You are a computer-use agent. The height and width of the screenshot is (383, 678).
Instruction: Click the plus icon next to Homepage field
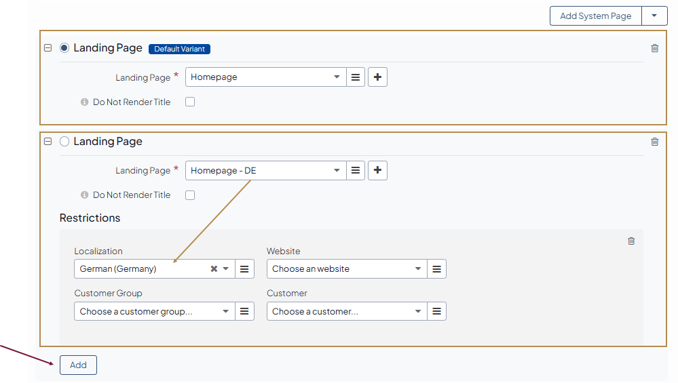pyautogui.click(x=377, y=77)
